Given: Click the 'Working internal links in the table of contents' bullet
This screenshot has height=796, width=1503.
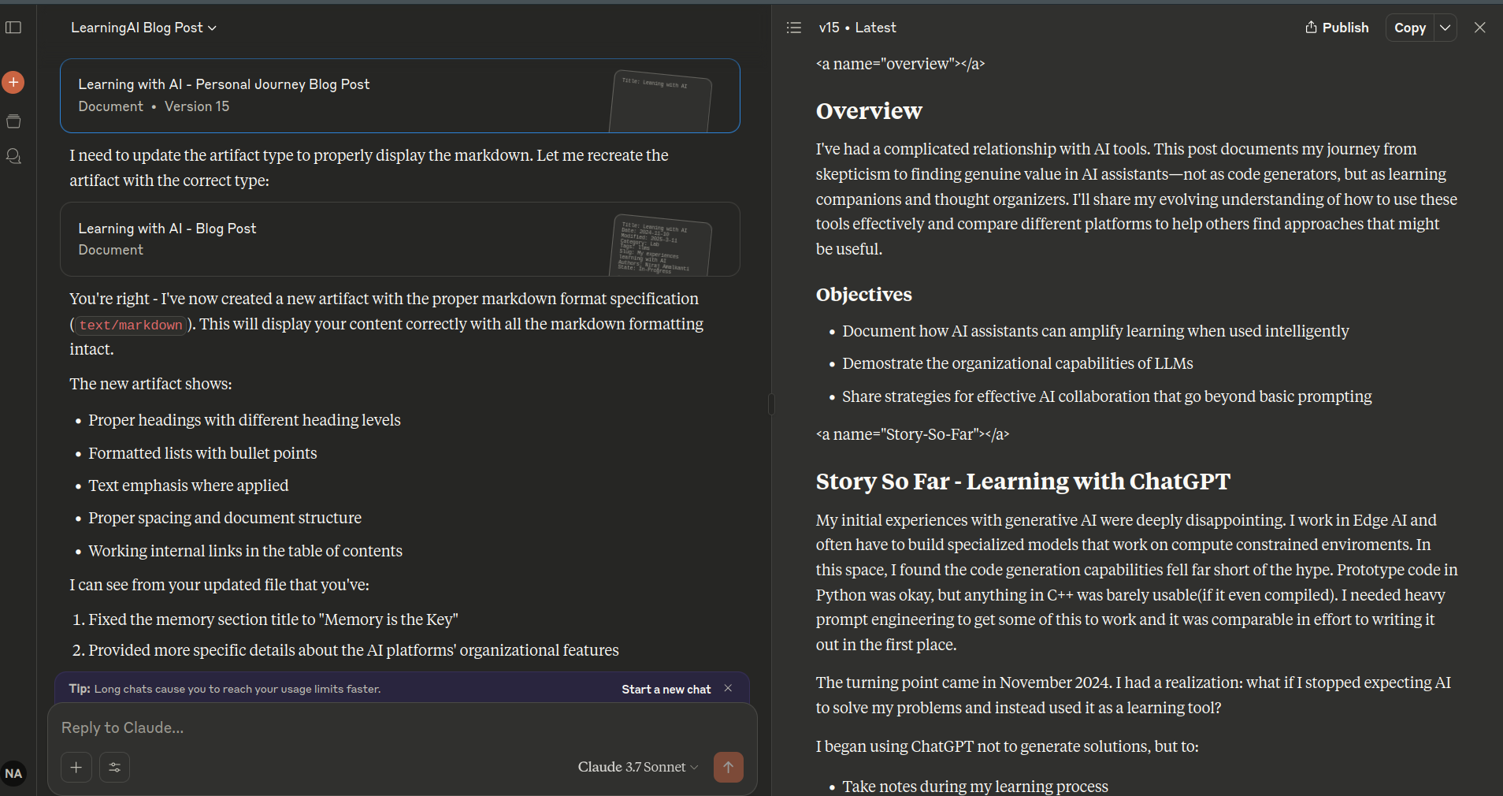Looking at the screenshot, I should (x=245, y=551).
